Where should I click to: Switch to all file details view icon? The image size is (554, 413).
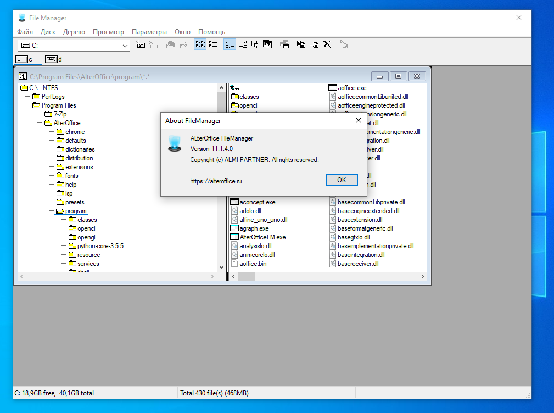point(213,44)
